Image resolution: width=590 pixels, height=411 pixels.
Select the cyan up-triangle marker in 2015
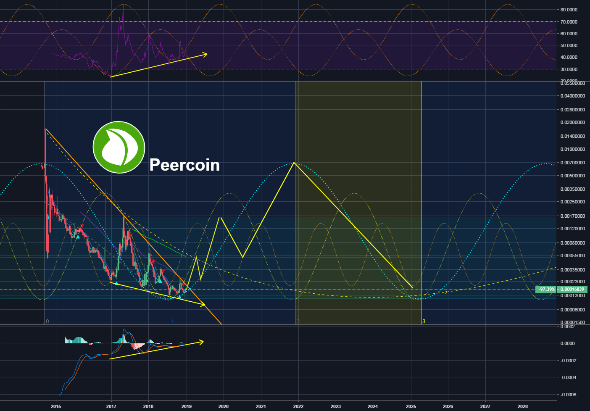[x=78, y=237]
